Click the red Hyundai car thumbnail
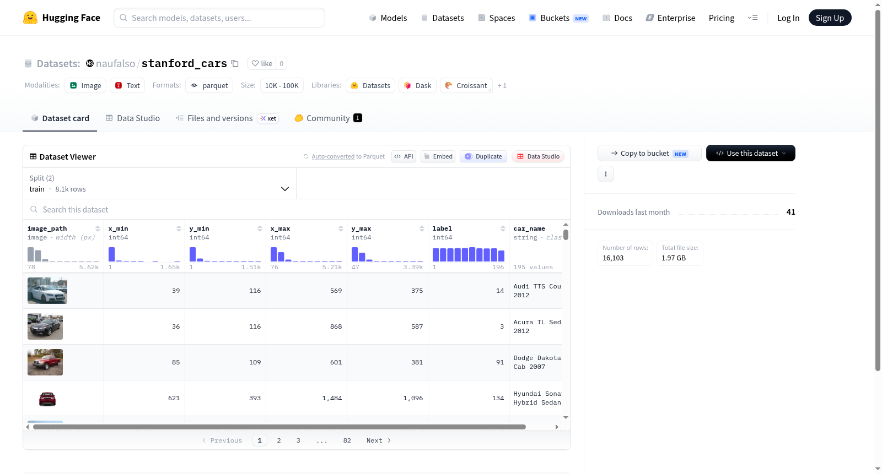This screenshot has height=474, width=882. 47,399
